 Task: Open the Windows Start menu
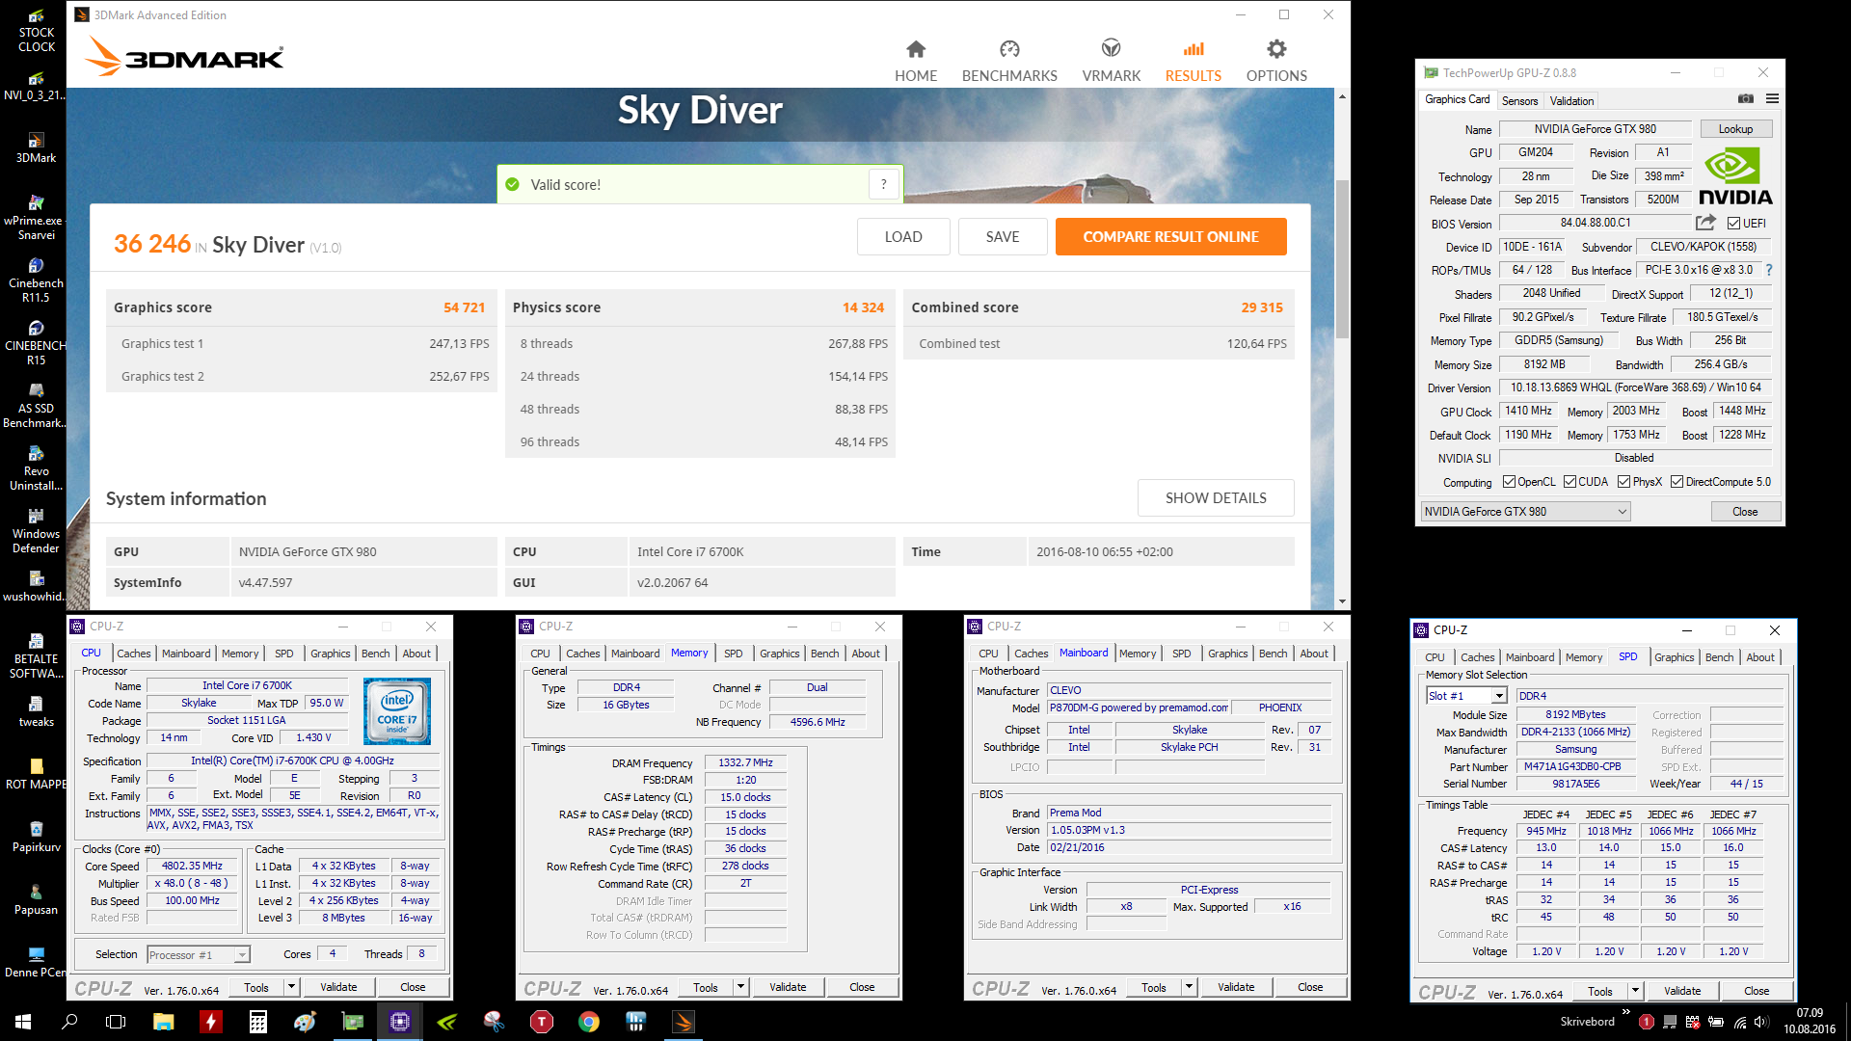click(23, 1022)
